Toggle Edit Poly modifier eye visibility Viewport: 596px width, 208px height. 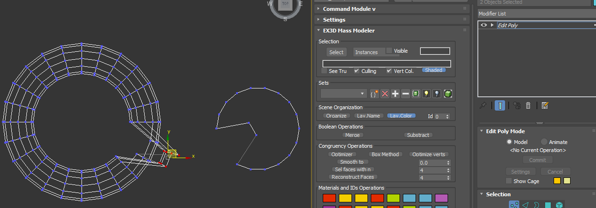(483, 25)
